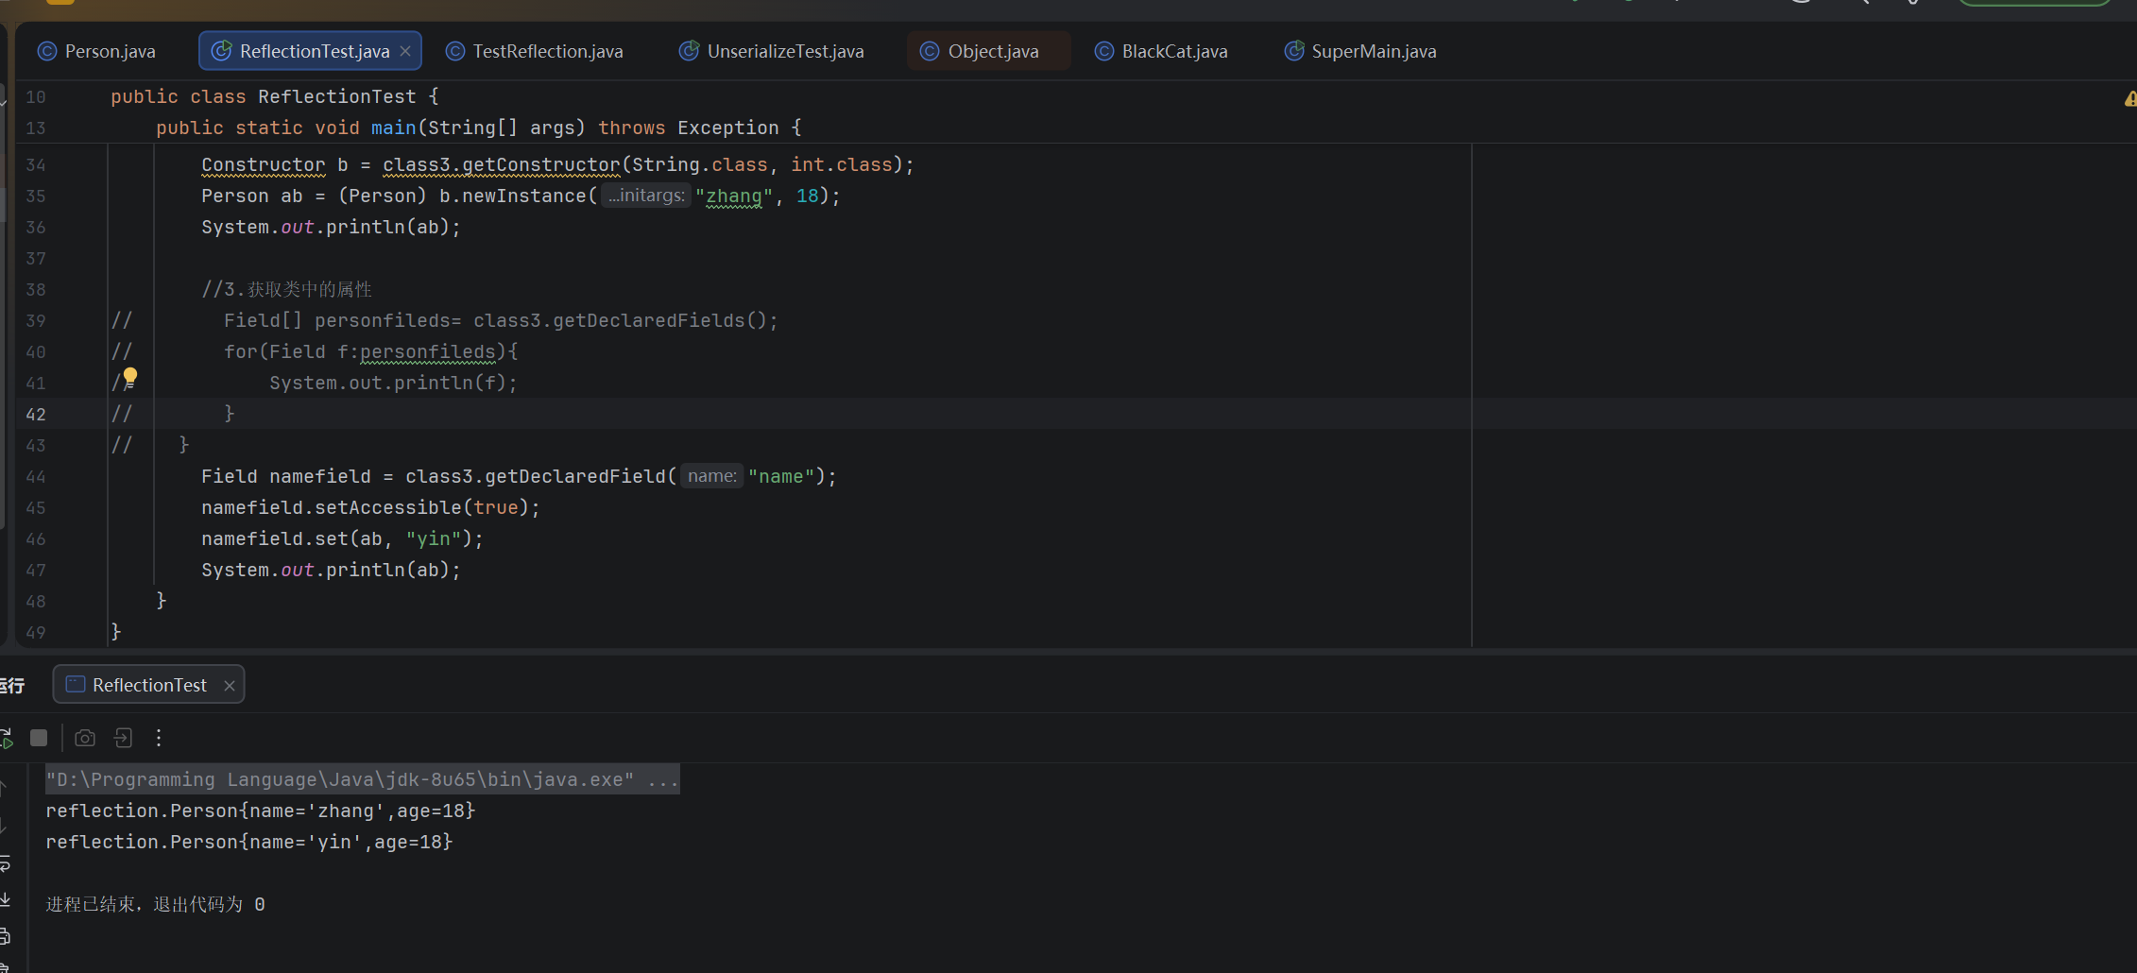The height and width of the screenshot is (973, 2137).
Task: Click the folded java.exe command line in console
Action: tap(362, 779)
